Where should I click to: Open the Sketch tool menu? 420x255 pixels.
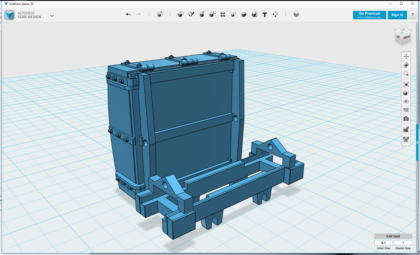point(191,14)
